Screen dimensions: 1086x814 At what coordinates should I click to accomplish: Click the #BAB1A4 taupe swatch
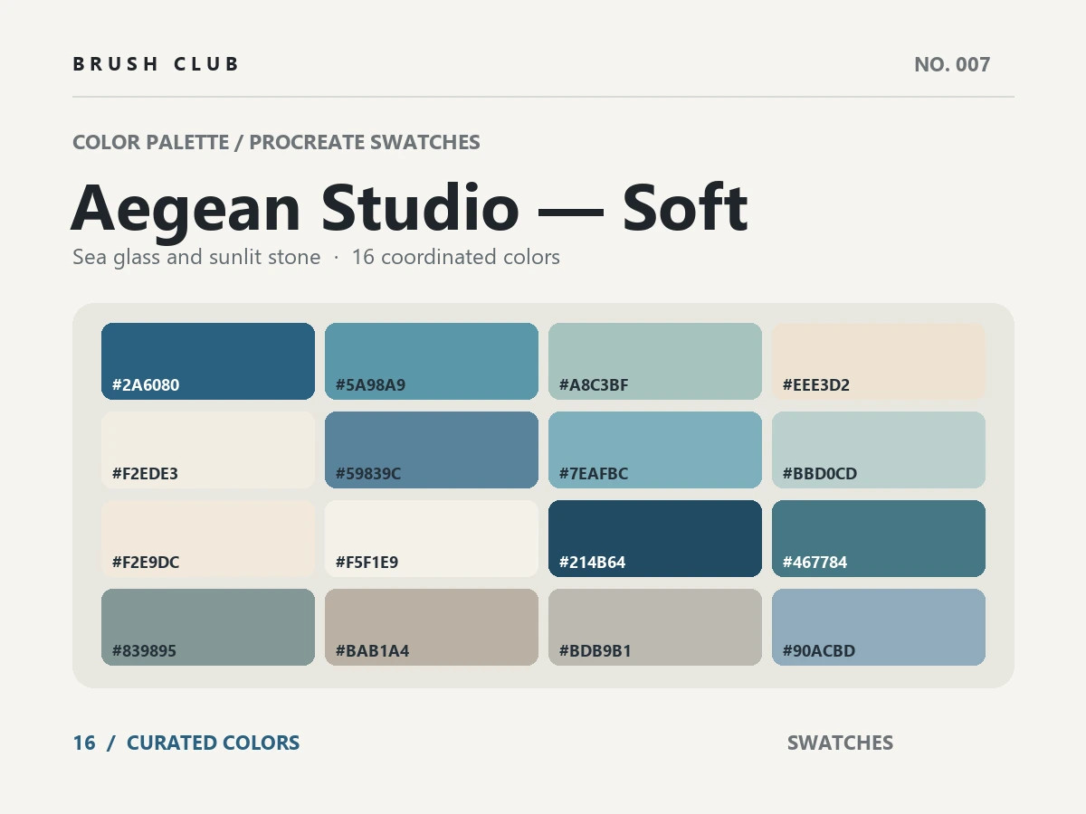(432, 627)
